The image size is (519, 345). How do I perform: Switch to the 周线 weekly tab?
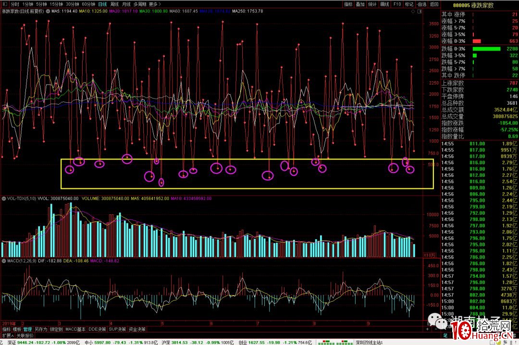115,4
